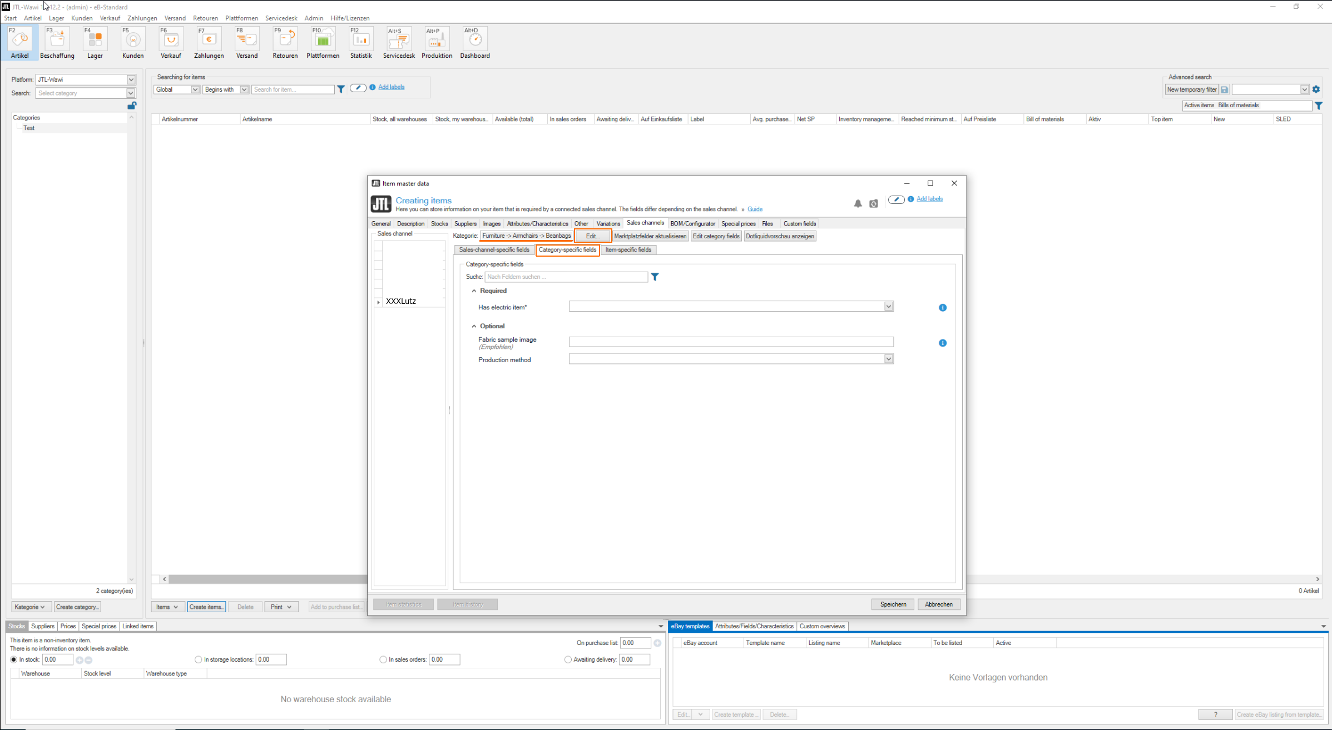
Task: Select the Awaiting delivery radio button
Action: coord(568,659)
